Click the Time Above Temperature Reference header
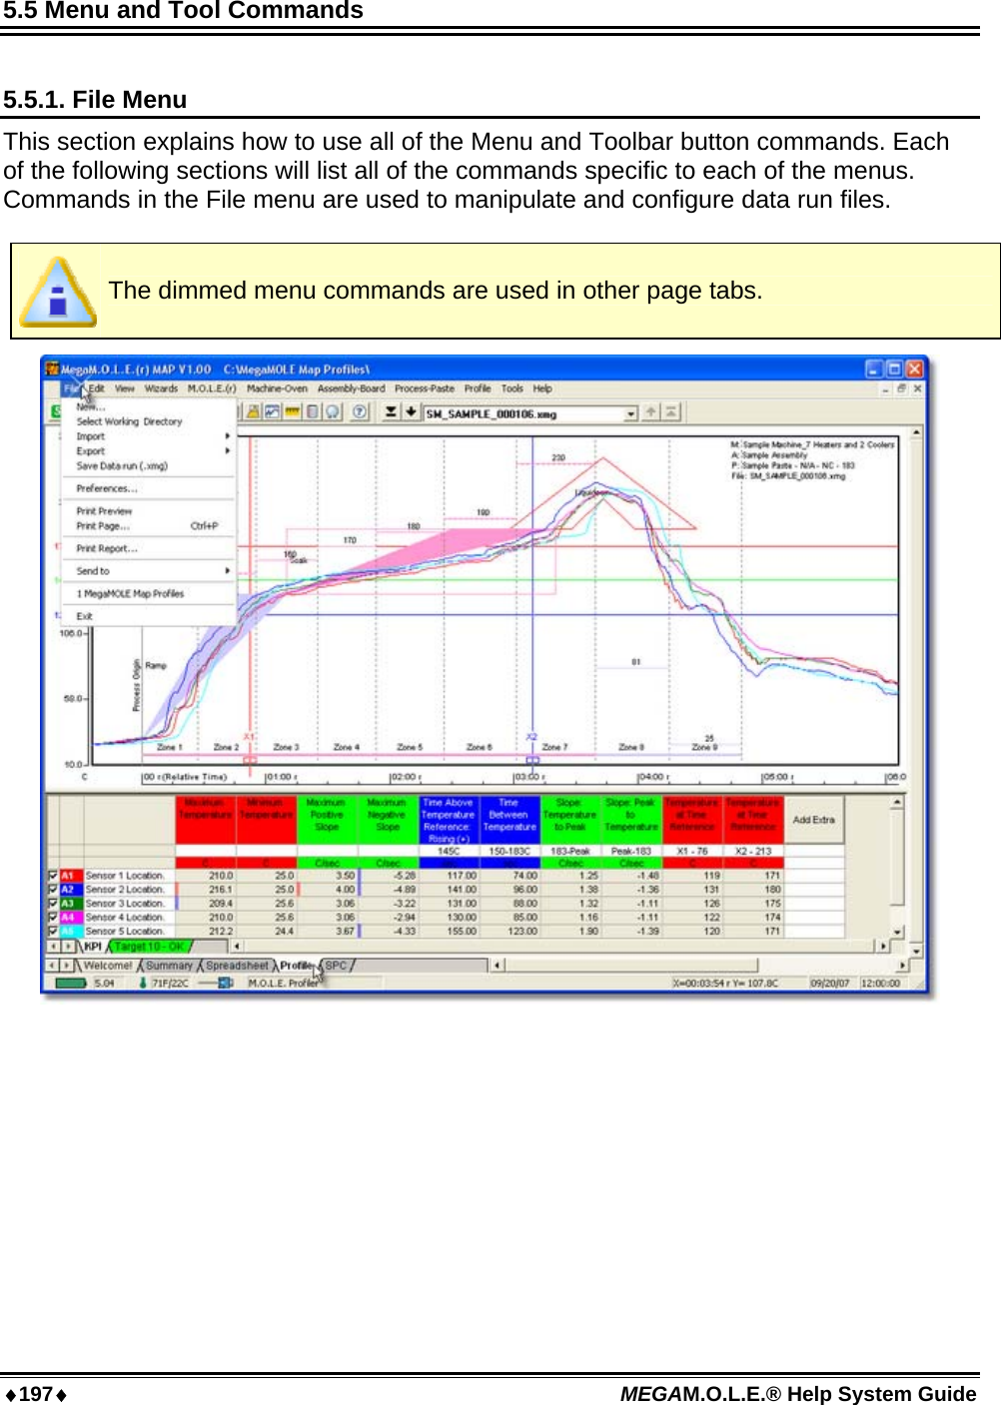The width and height of the screenshot is (1001, 1405). click(x=449, y=820)
